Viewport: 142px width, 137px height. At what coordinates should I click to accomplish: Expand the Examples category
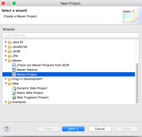click(x=6, y=102)
